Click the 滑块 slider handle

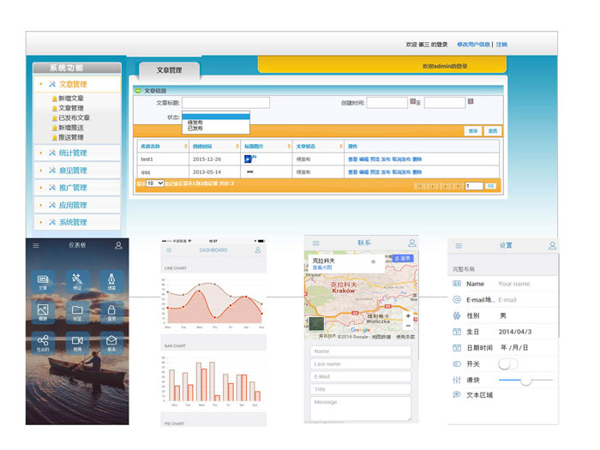525,380
